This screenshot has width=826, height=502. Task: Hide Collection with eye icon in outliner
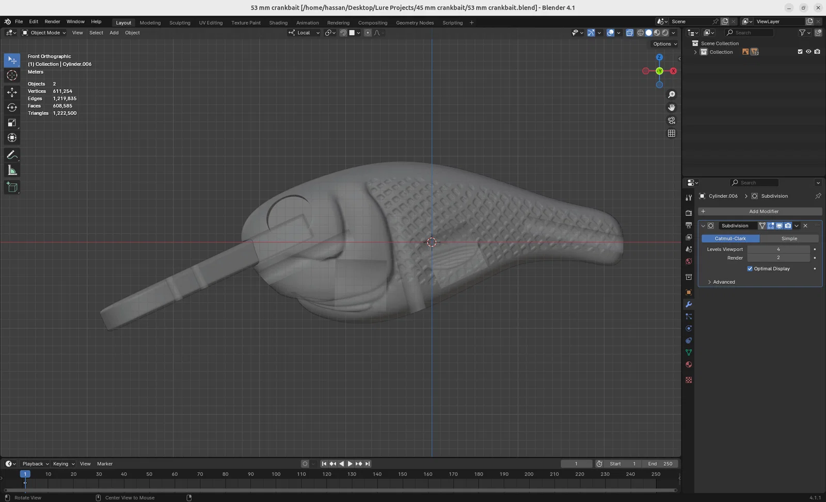(x=808, y=52)
